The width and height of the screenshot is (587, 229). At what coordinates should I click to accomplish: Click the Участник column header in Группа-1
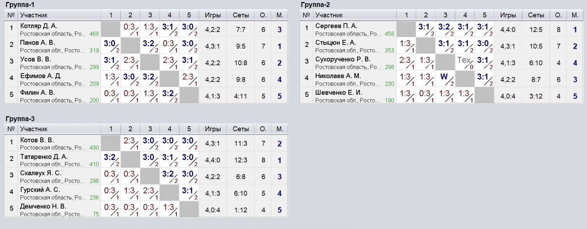34,15
